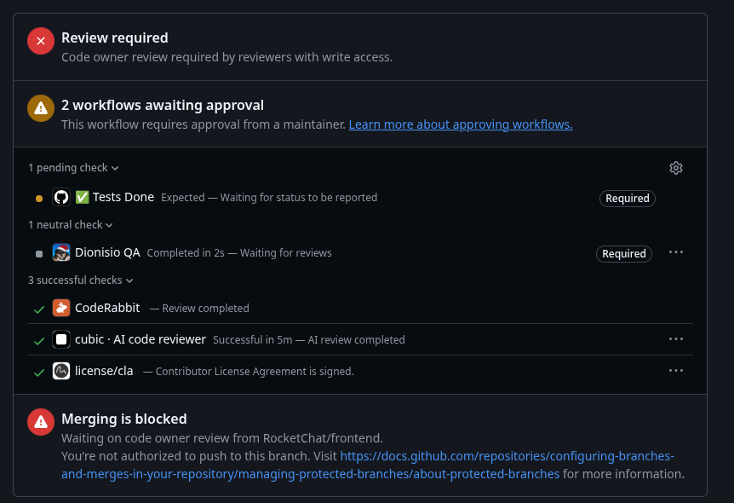Image resolution: width=734 pixels, height=503 pixels.
Task: Click the gray neutral square for Dionisio QA
Action: 39,253
